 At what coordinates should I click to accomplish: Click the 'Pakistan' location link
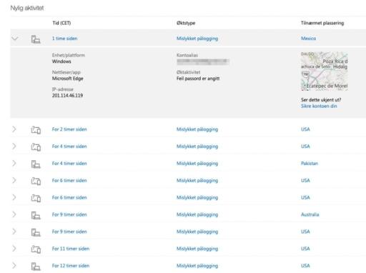point(310,164)
